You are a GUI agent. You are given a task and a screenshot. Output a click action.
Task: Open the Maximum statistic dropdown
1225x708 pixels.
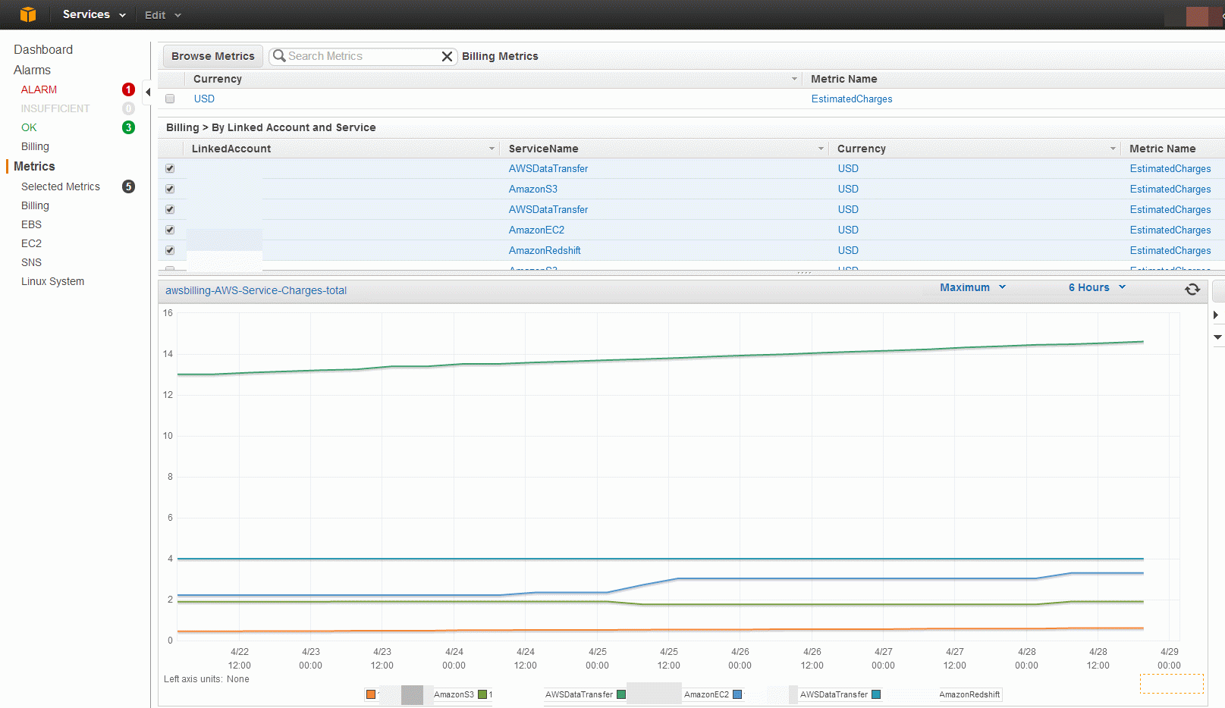972,287
